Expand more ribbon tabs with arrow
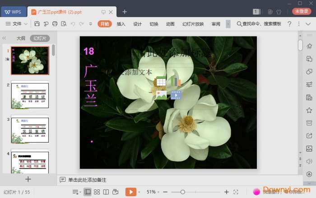Image resolution: width=316 pixels, height=198 pixels. pos(228,24)
